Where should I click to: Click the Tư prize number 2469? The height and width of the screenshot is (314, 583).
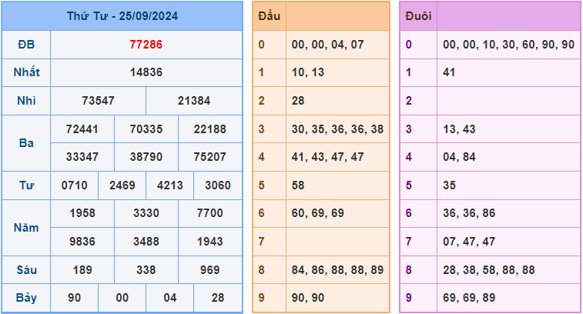[122, 185]
